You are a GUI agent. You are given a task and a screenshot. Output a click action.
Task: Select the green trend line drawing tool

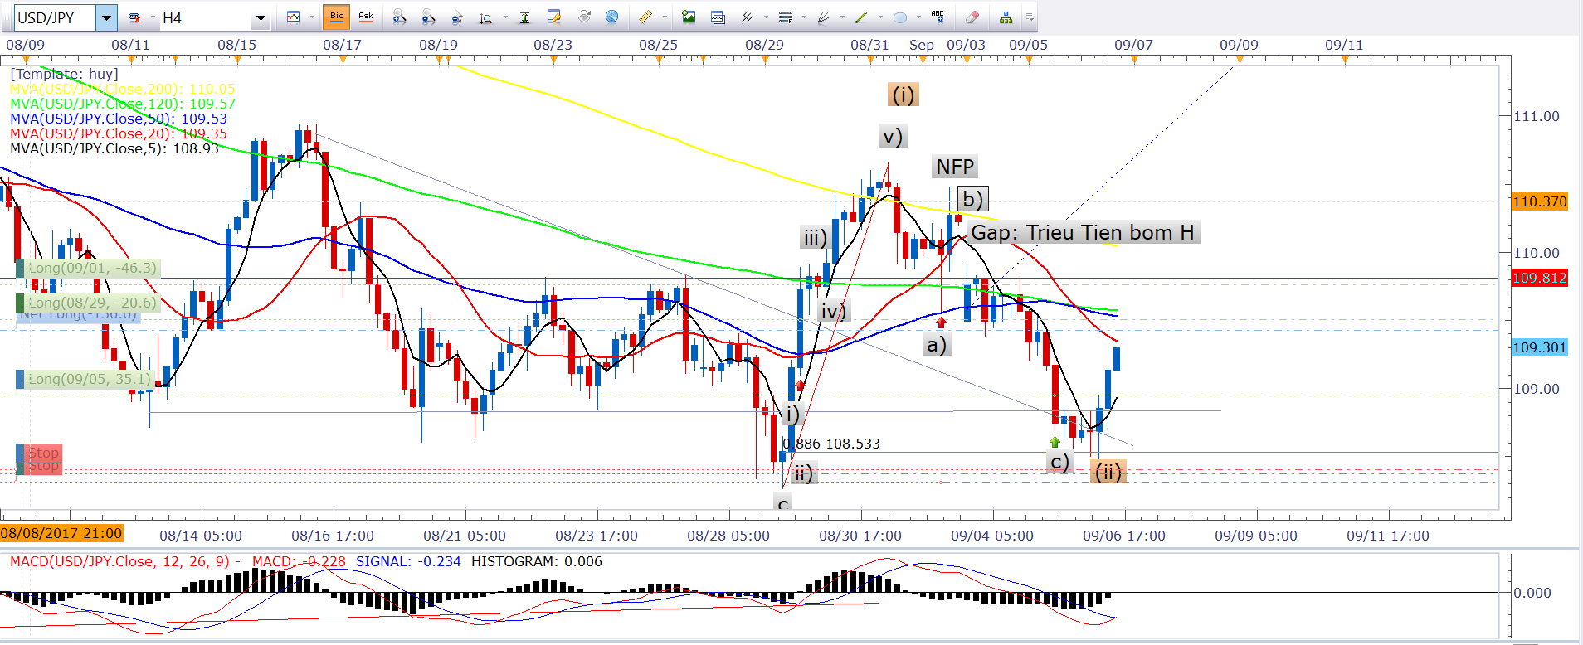[861, 17]
